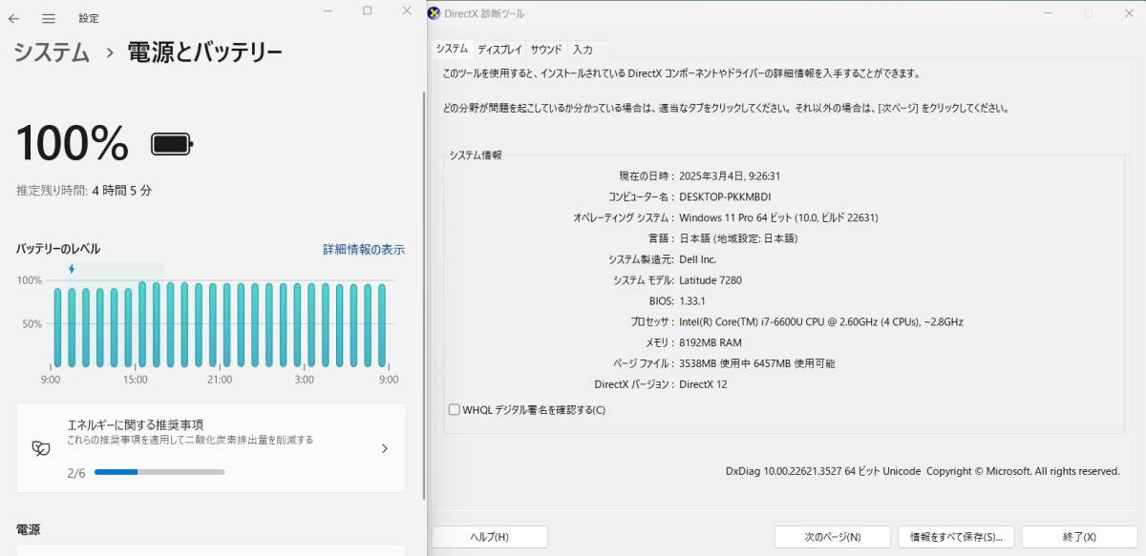The height and width of the screenshot is (556, 1146).
Task: Click 情報をすべて保存(S)... button
Action: click(x=956, y=537)
